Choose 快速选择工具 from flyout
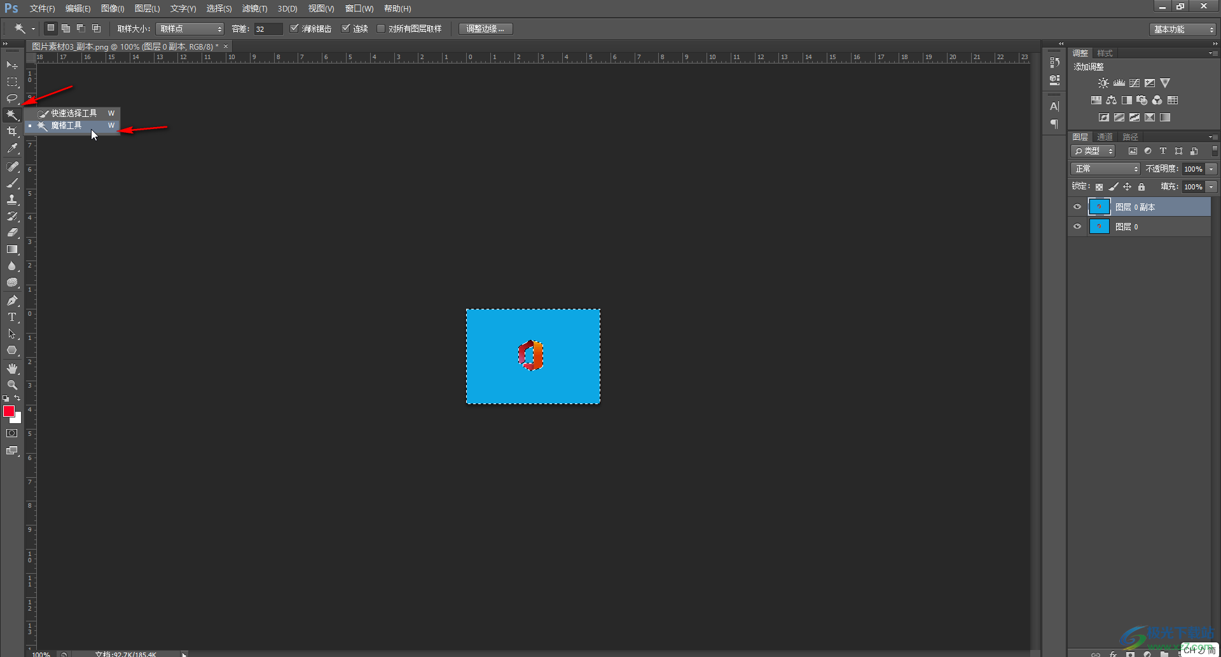This screenshot has width=1221, height=657. pyautogui.click(x=72, y=113)
